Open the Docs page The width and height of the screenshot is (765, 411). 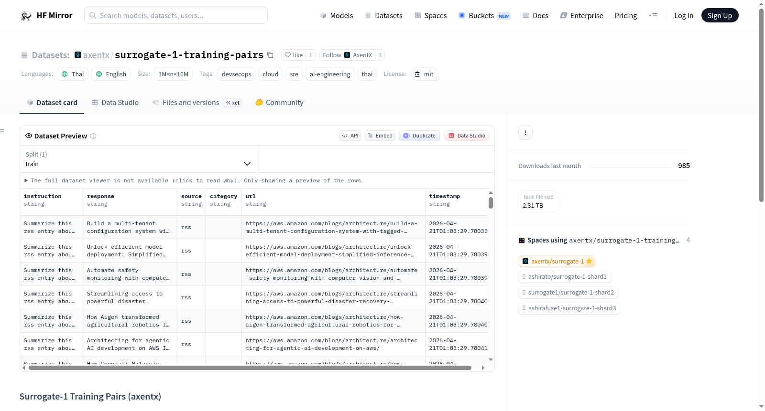pos(535,16)
